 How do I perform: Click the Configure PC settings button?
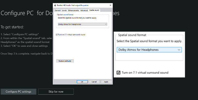pyautogui.click(x=19, y=92)
